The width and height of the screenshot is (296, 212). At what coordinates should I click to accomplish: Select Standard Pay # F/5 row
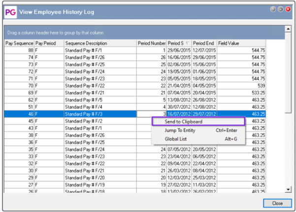[x=135, y=100]
